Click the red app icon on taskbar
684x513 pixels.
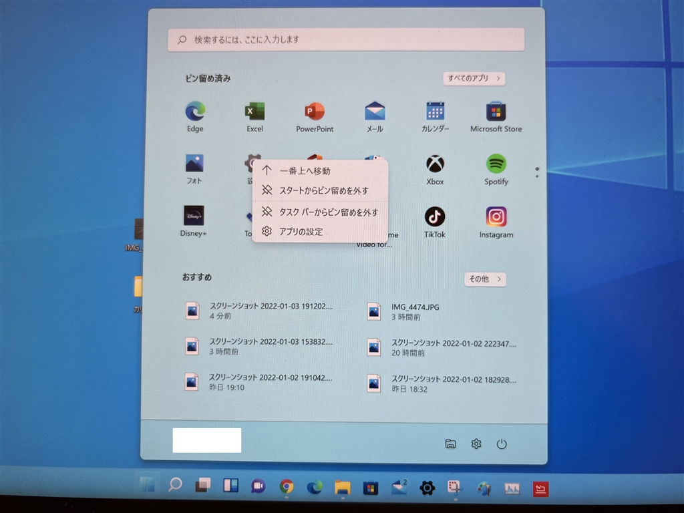tap(540, 489)
